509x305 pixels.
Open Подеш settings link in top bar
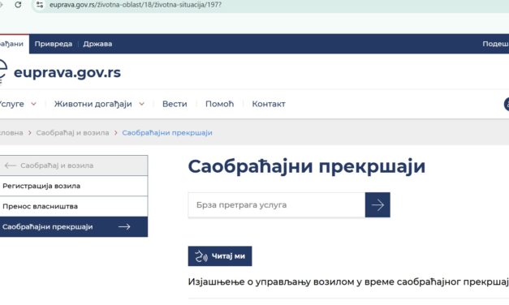click(496, 44)
